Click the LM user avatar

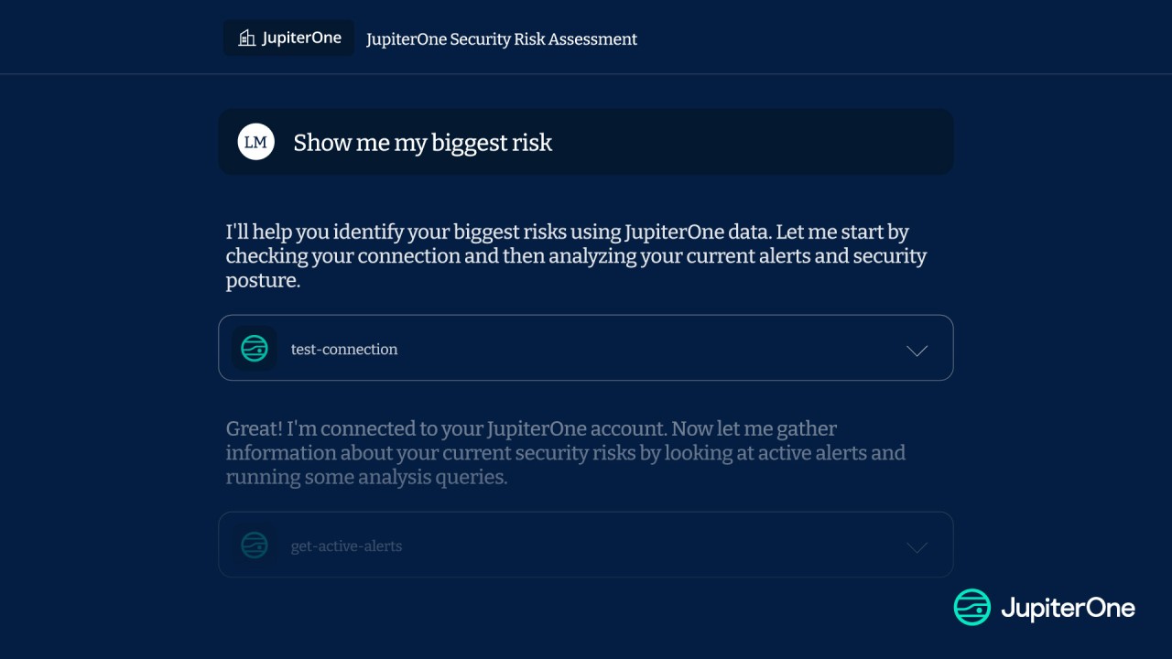coord(256,142)
